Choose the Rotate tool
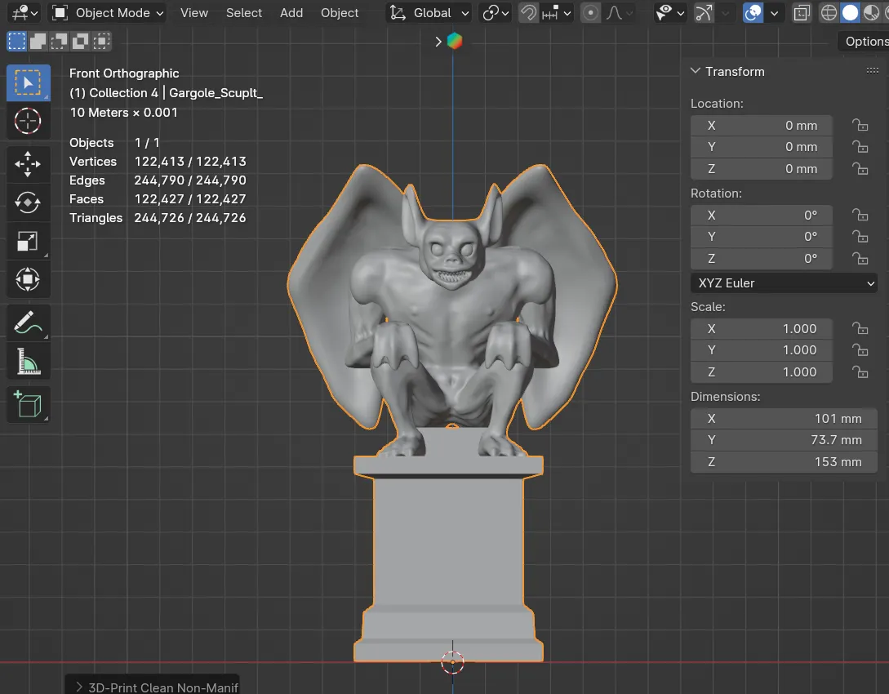Image resolution: width=889 pixels, height=694 pixels. 28,202
